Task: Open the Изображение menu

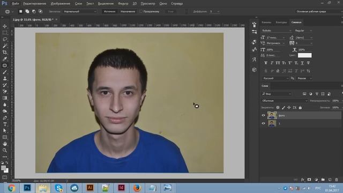Action: pyautogui.click(x=61, y=4)
